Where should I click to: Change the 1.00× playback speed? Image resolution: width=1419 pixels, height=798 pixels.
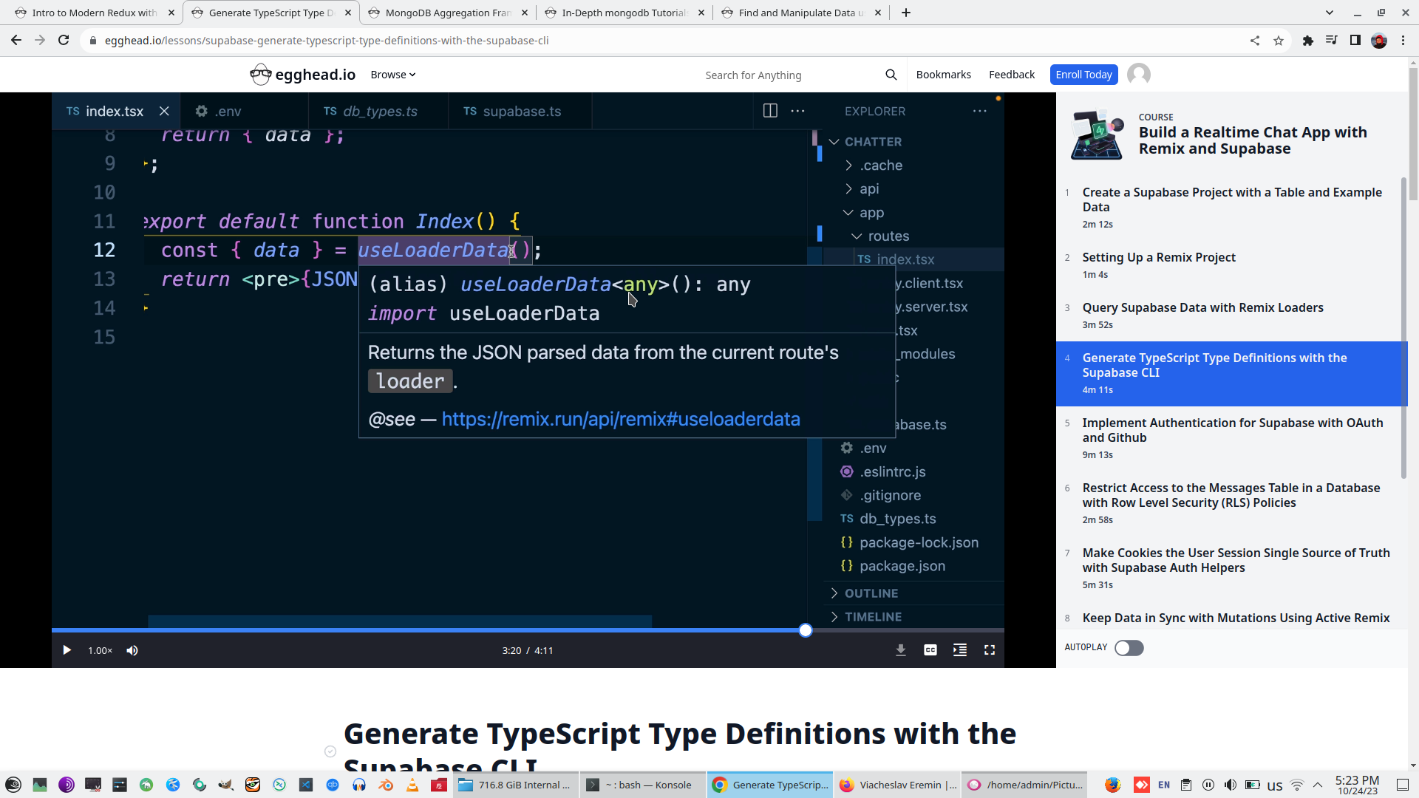click(x=100, y=650)
